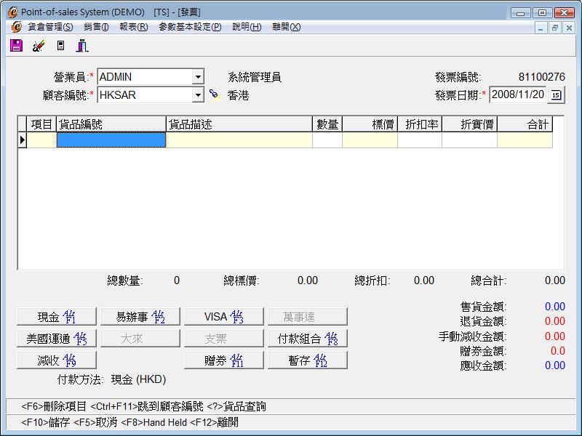Click the customer lookup icon beside HKSAR
Screen dimensions: 582x436
(x=214, y=94)
